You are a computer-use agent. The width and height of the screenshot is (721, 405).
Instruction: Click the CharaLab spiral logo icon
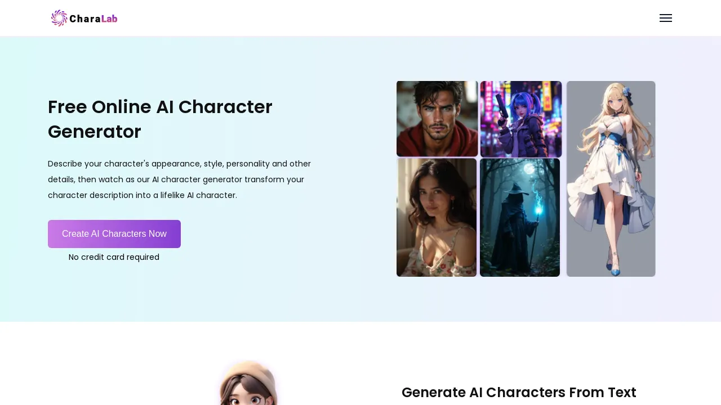tap(59, 18)
